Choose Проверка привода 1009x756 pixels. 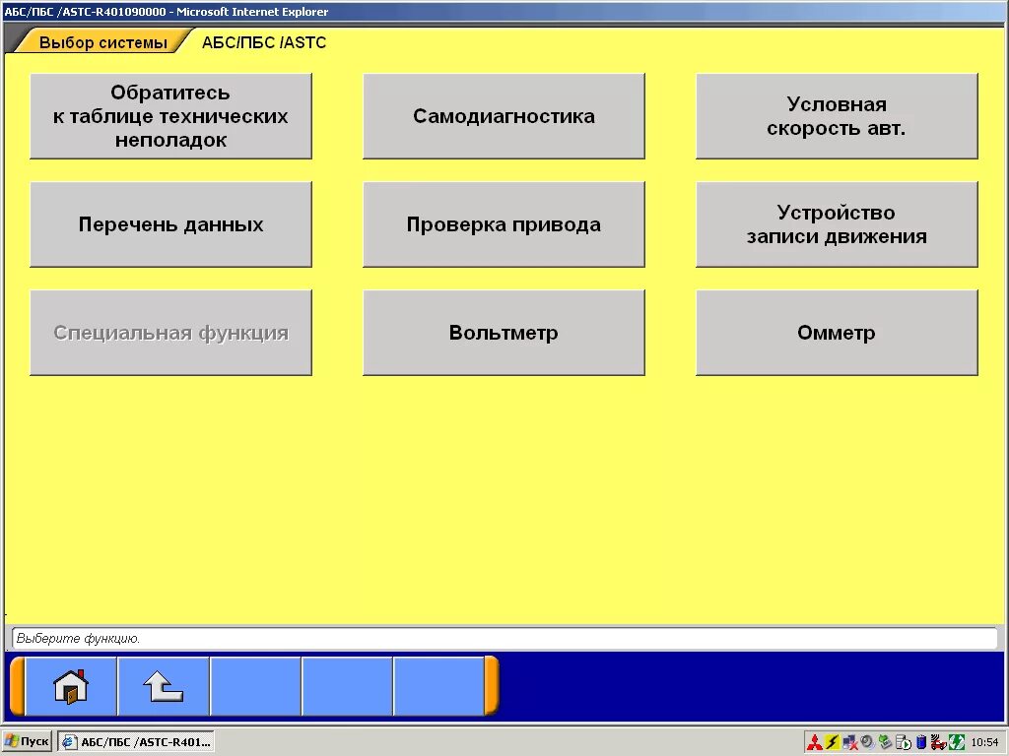click(x=504, y=224)
